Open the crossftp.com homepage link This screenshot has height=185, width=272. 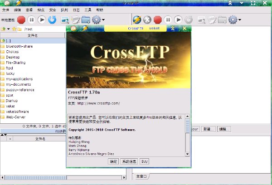point(98,103)
